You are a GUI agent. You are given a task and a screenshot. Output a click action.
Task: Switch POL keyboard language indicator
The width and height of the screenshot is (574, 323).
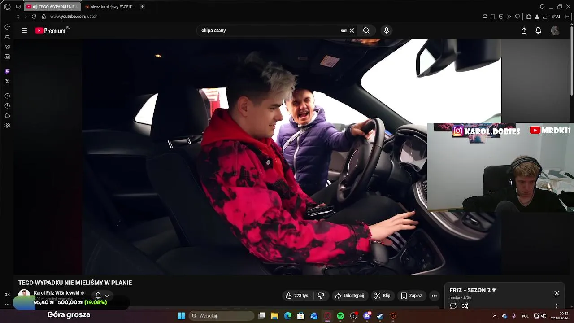(x=525, y=316)
